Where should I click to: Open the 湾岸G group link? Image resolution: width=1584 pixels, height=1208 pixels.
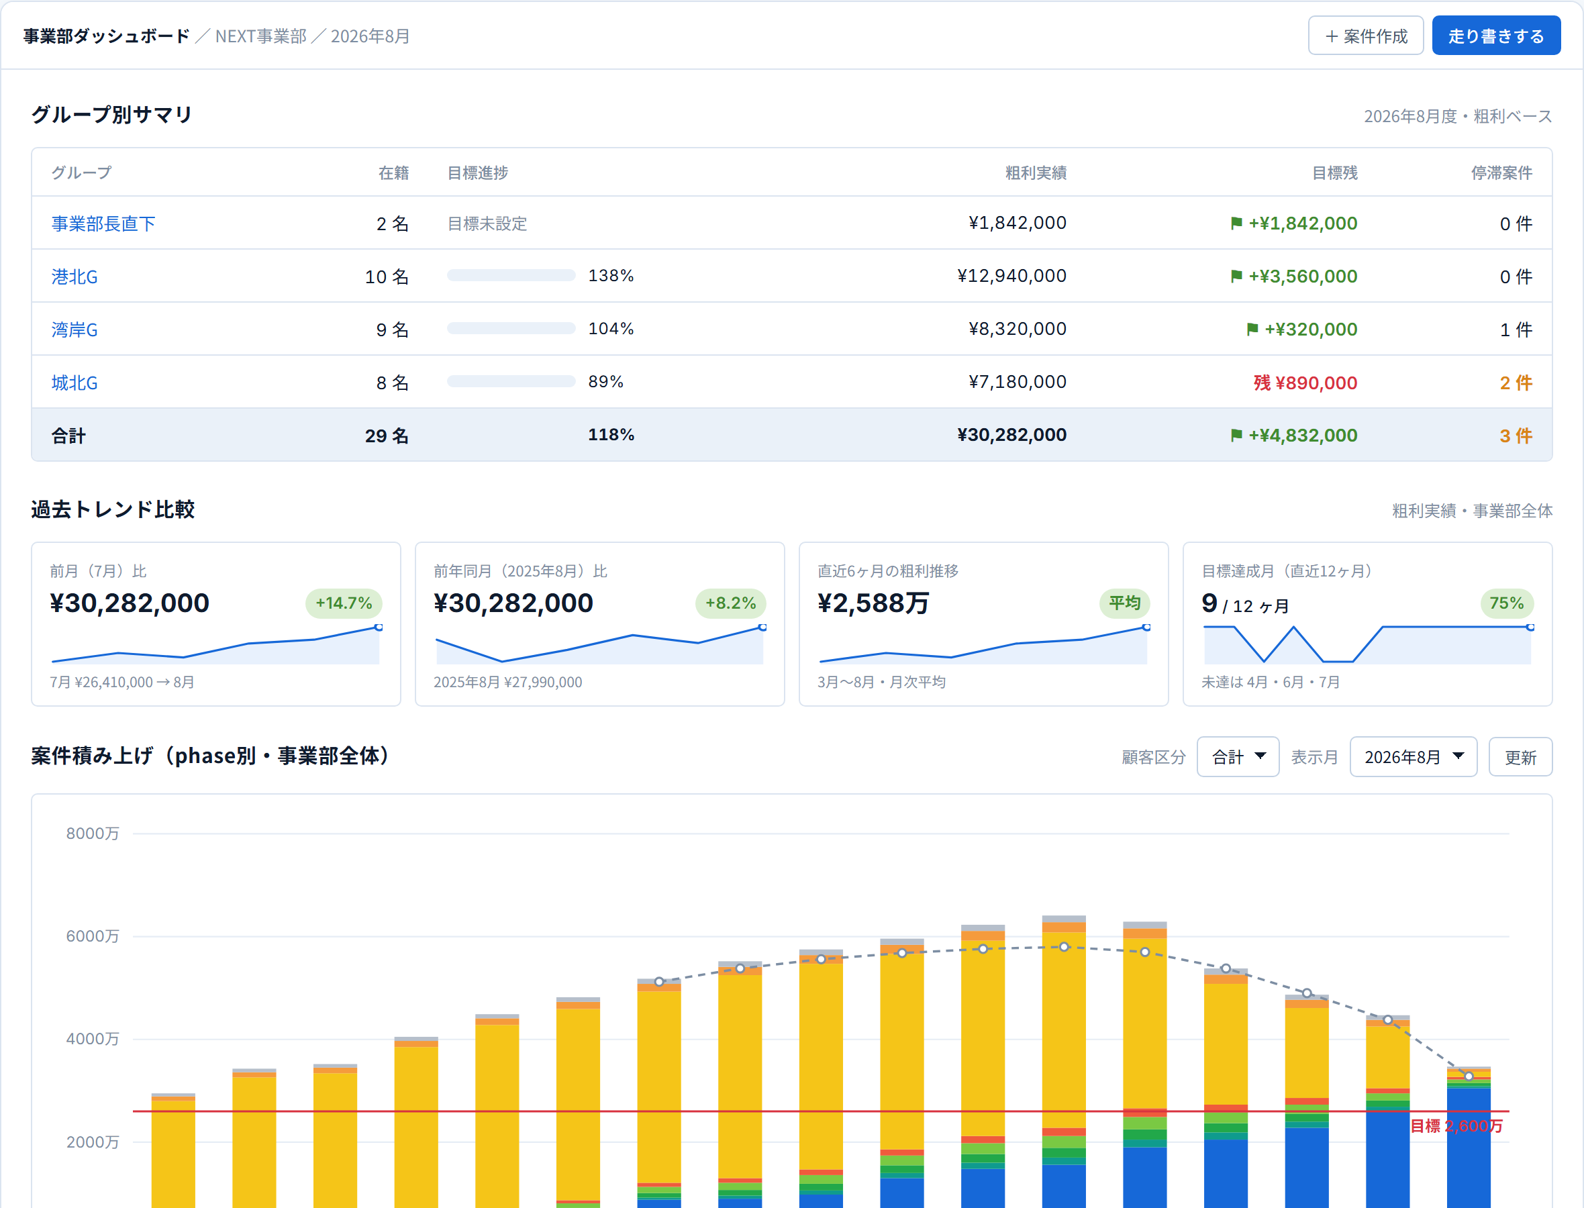coord(75,330)
